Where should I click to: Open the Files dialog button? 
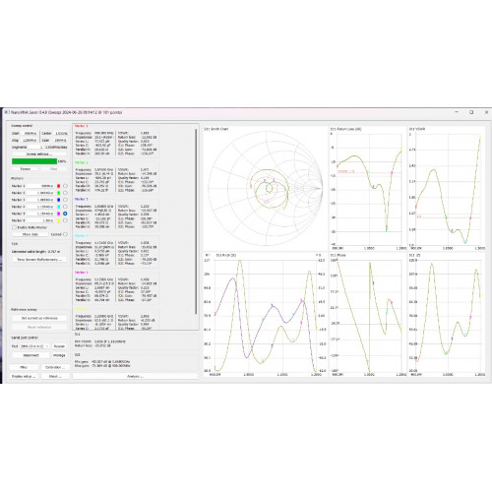click(24, 367)
